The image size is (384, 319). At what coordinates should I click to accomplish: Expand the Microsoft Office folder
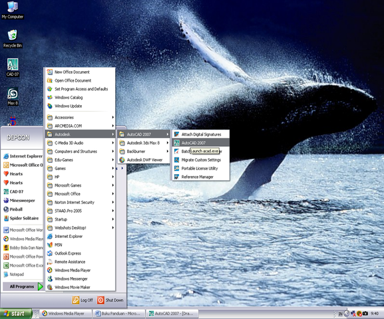click(81, 194)
